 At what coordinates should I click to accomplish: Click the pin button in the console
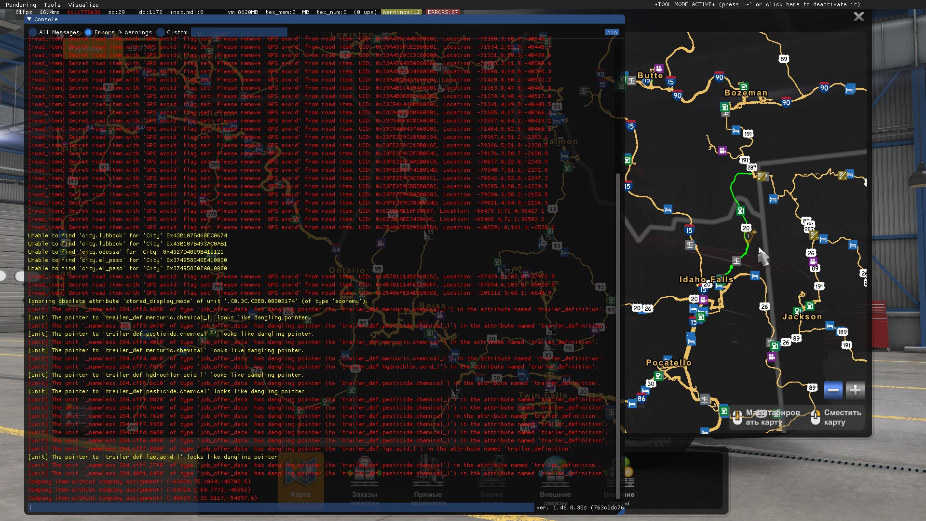[612, 32]
